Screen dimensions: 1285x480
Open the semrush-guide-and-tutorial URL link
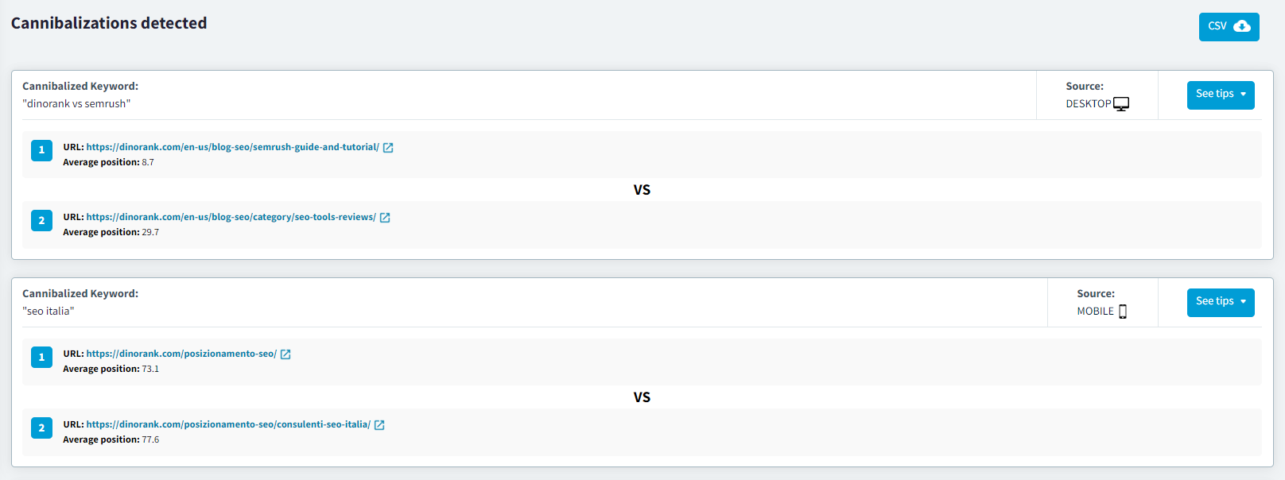tap(232, 147)
